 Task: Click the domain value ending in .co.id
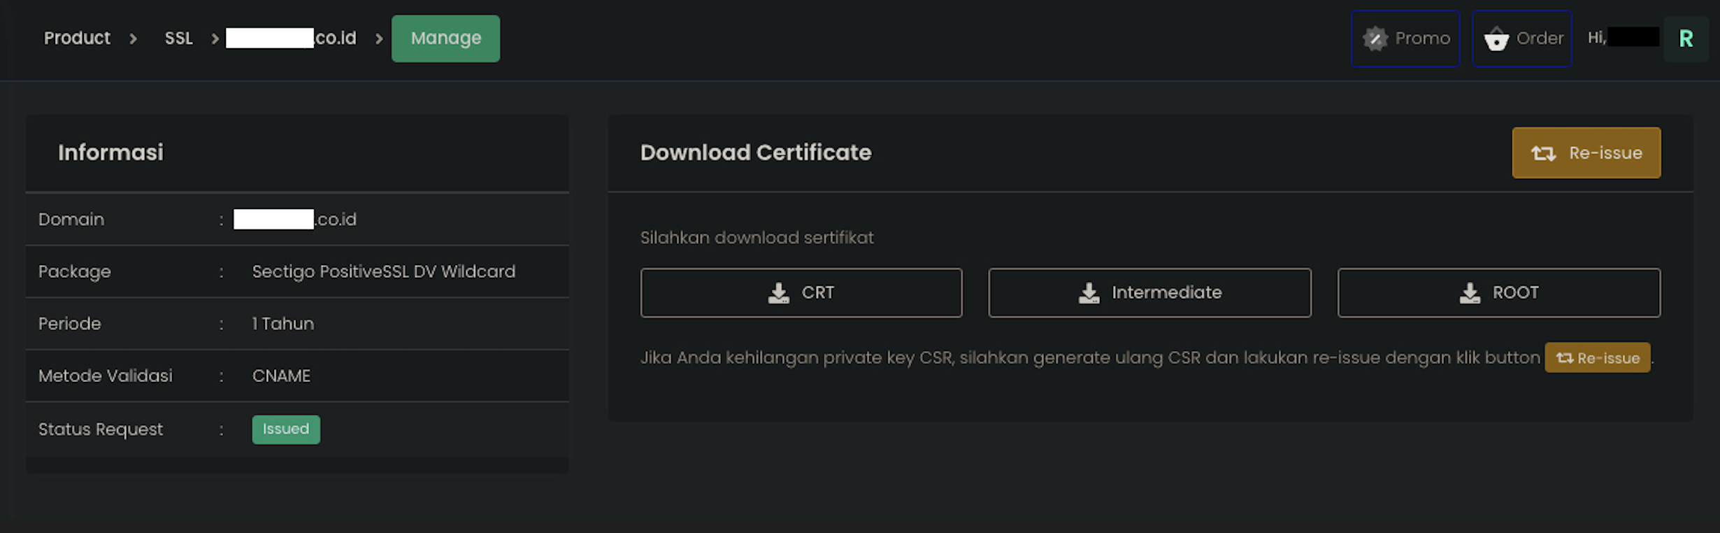click(295, 220)
